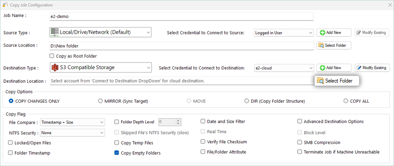Image resolution: width=394 pixels, height=166 pixels.
Task: Click Modify Existing for destination credential
Action: pyautogui.click(x=372, y=68)
